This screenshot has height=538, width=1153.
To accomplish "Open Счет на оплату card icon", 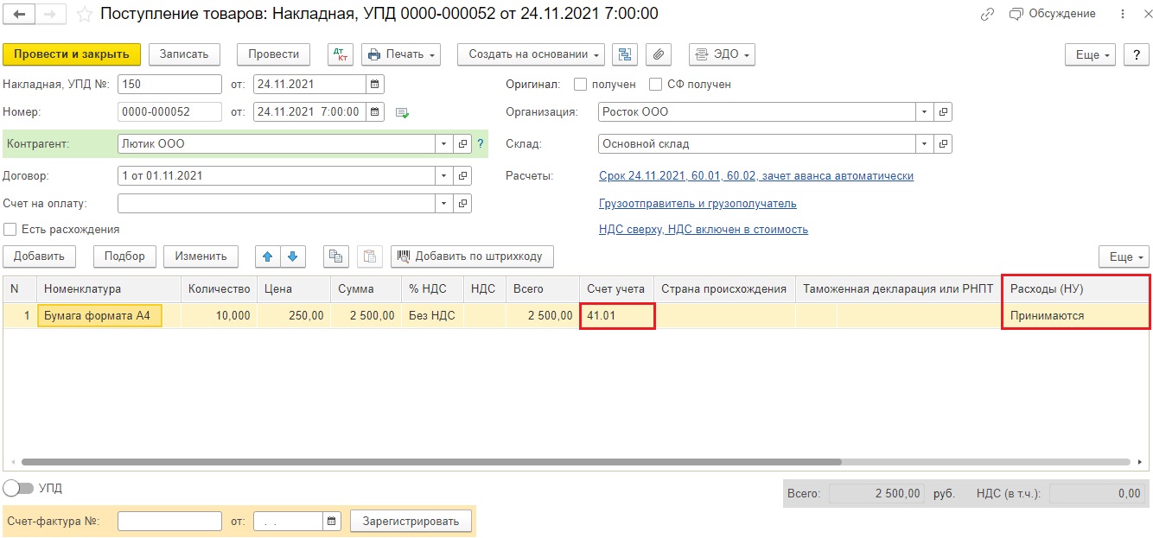I will tap(463, 204).
